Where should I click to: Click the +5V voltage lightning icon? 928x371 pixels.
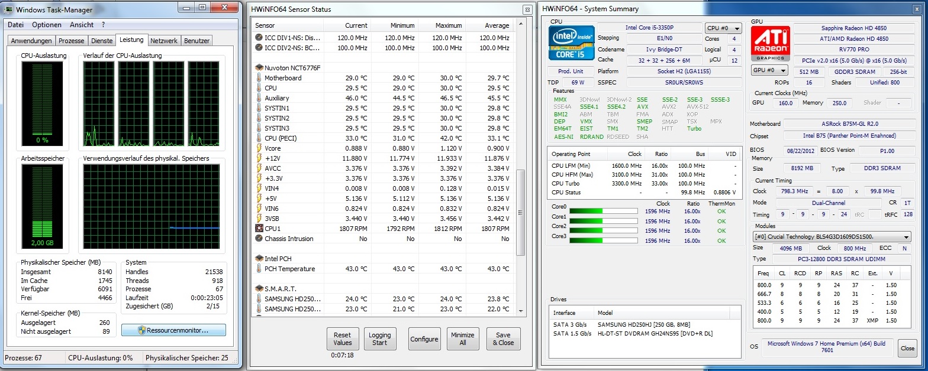point(259,198)
